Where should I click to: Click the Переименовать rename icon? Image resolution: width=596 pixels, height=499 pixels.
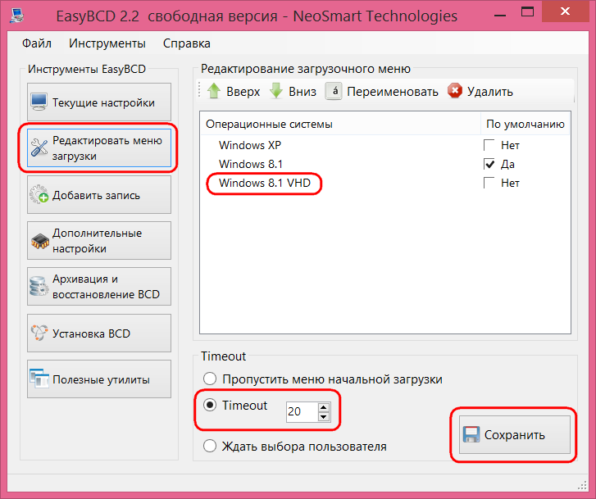click(334, 91)
